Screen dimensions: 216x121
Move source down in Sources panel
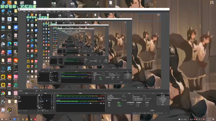(48, 111)
